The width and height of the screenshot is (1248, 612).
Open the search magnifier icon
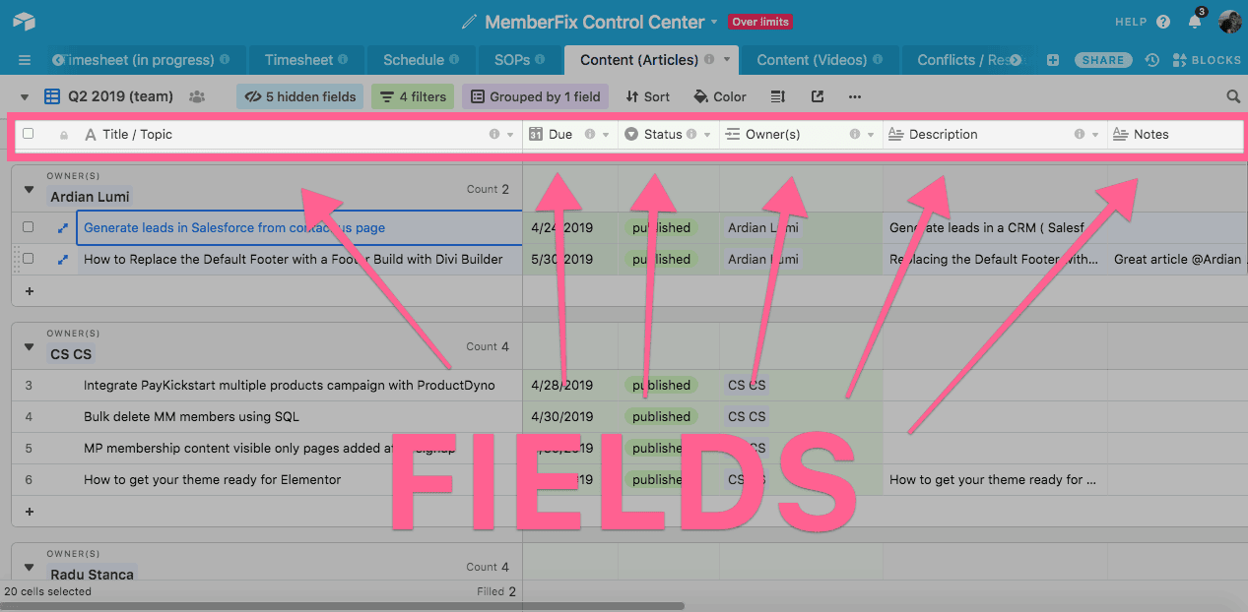[1232, 96]
